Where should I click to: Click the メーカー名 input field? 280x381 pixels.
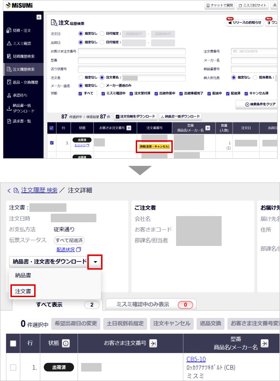point(254,60)
